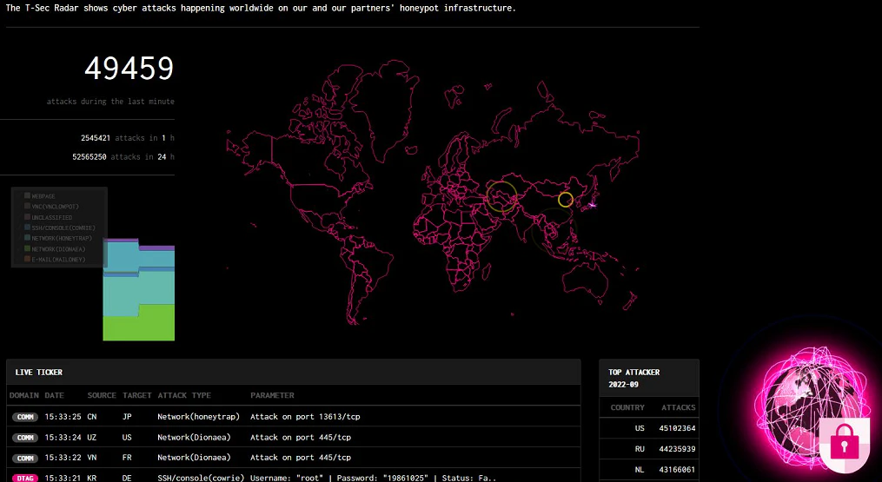Toggle the WEBPAGE legend entry
Screen dimensions: 882x482
(39, 196)
